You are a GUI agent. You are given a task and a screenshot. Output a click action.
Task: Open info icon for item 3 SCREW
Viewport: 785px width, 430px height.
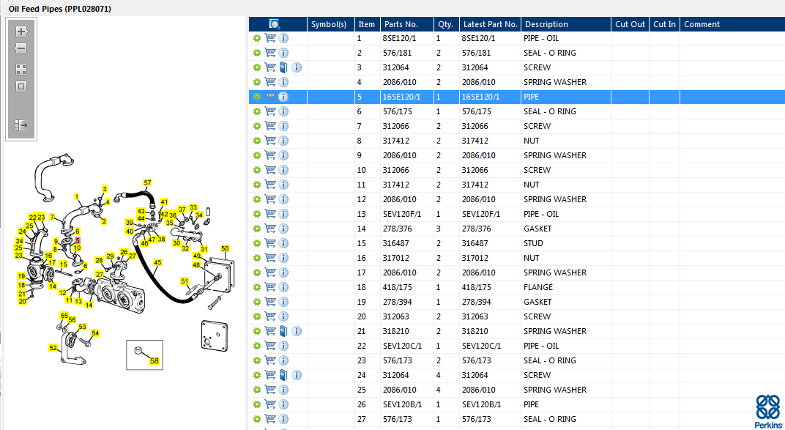pos(297,67)
